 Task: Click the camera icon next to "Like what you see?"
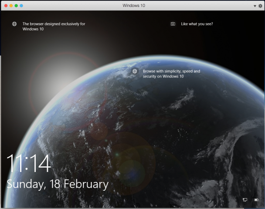[173, 24]
